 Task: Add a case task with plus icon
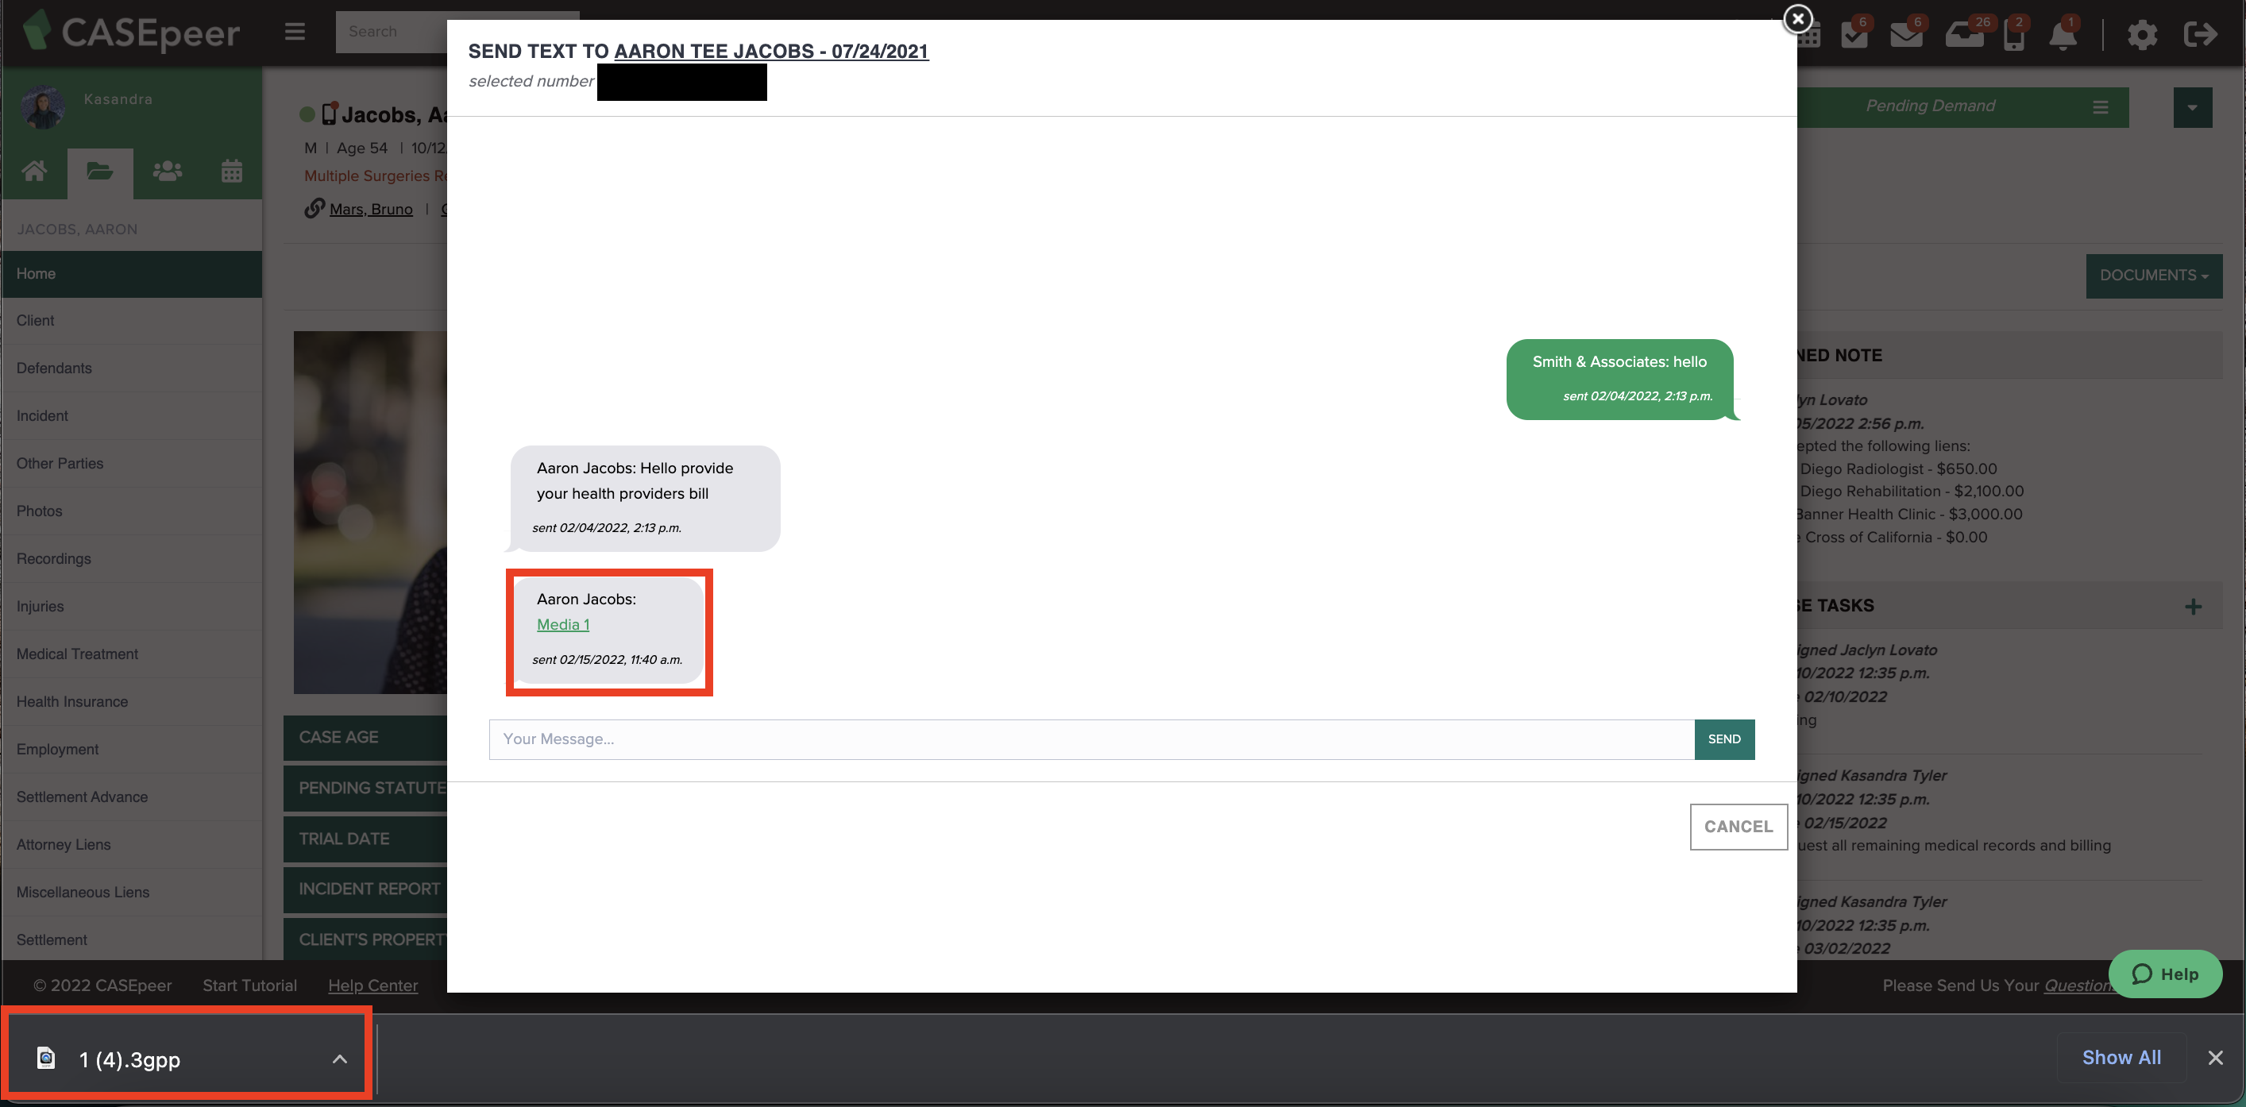tap(2193, 607)
